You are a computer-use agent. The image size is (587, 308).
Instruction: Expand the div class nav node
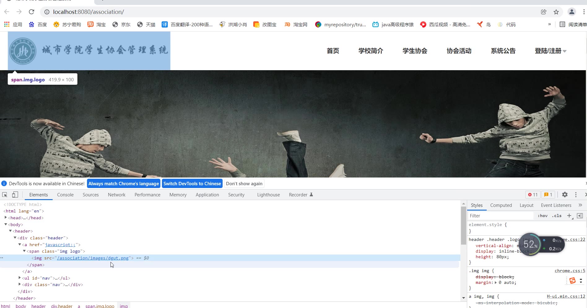(x=20, y=284)
